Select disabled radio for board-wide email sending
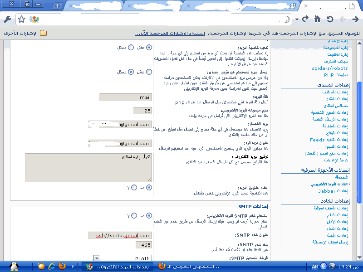 pos(131,72)
